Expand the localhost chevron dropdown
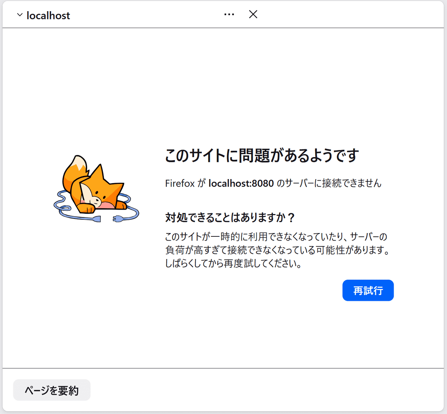Image resolution: width=447 pixels, height=414 pixels. point(20,15)
